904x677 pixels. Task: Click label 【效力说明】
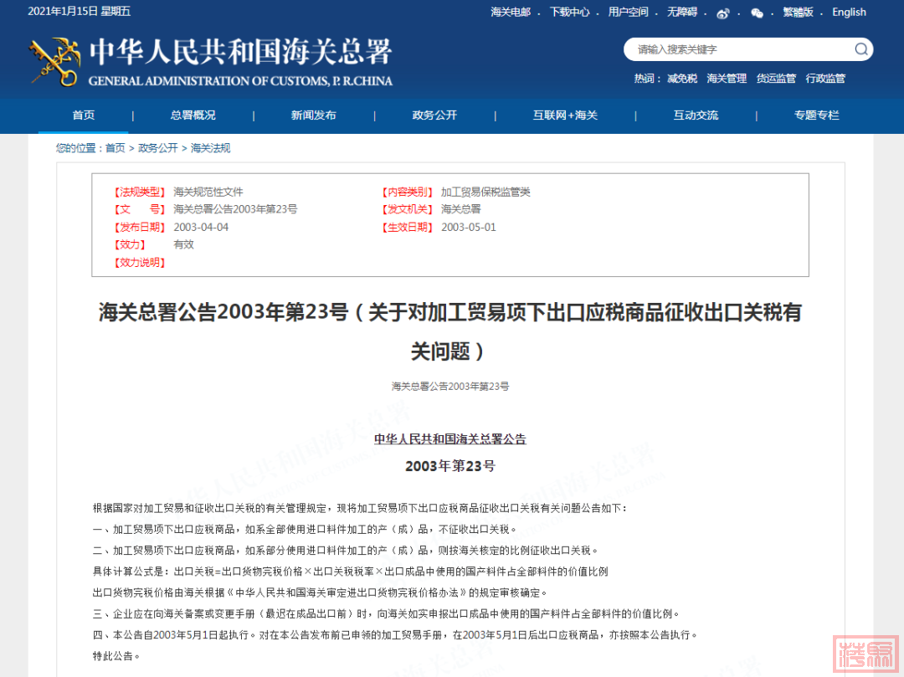tap(140, 262)
